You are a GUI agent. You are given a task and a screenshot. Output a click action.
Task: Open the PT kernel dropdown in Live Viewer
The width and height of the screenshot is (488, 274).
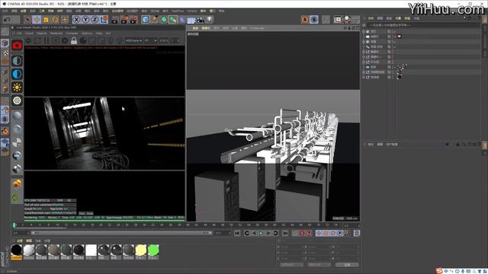click(x=151, y=40)
